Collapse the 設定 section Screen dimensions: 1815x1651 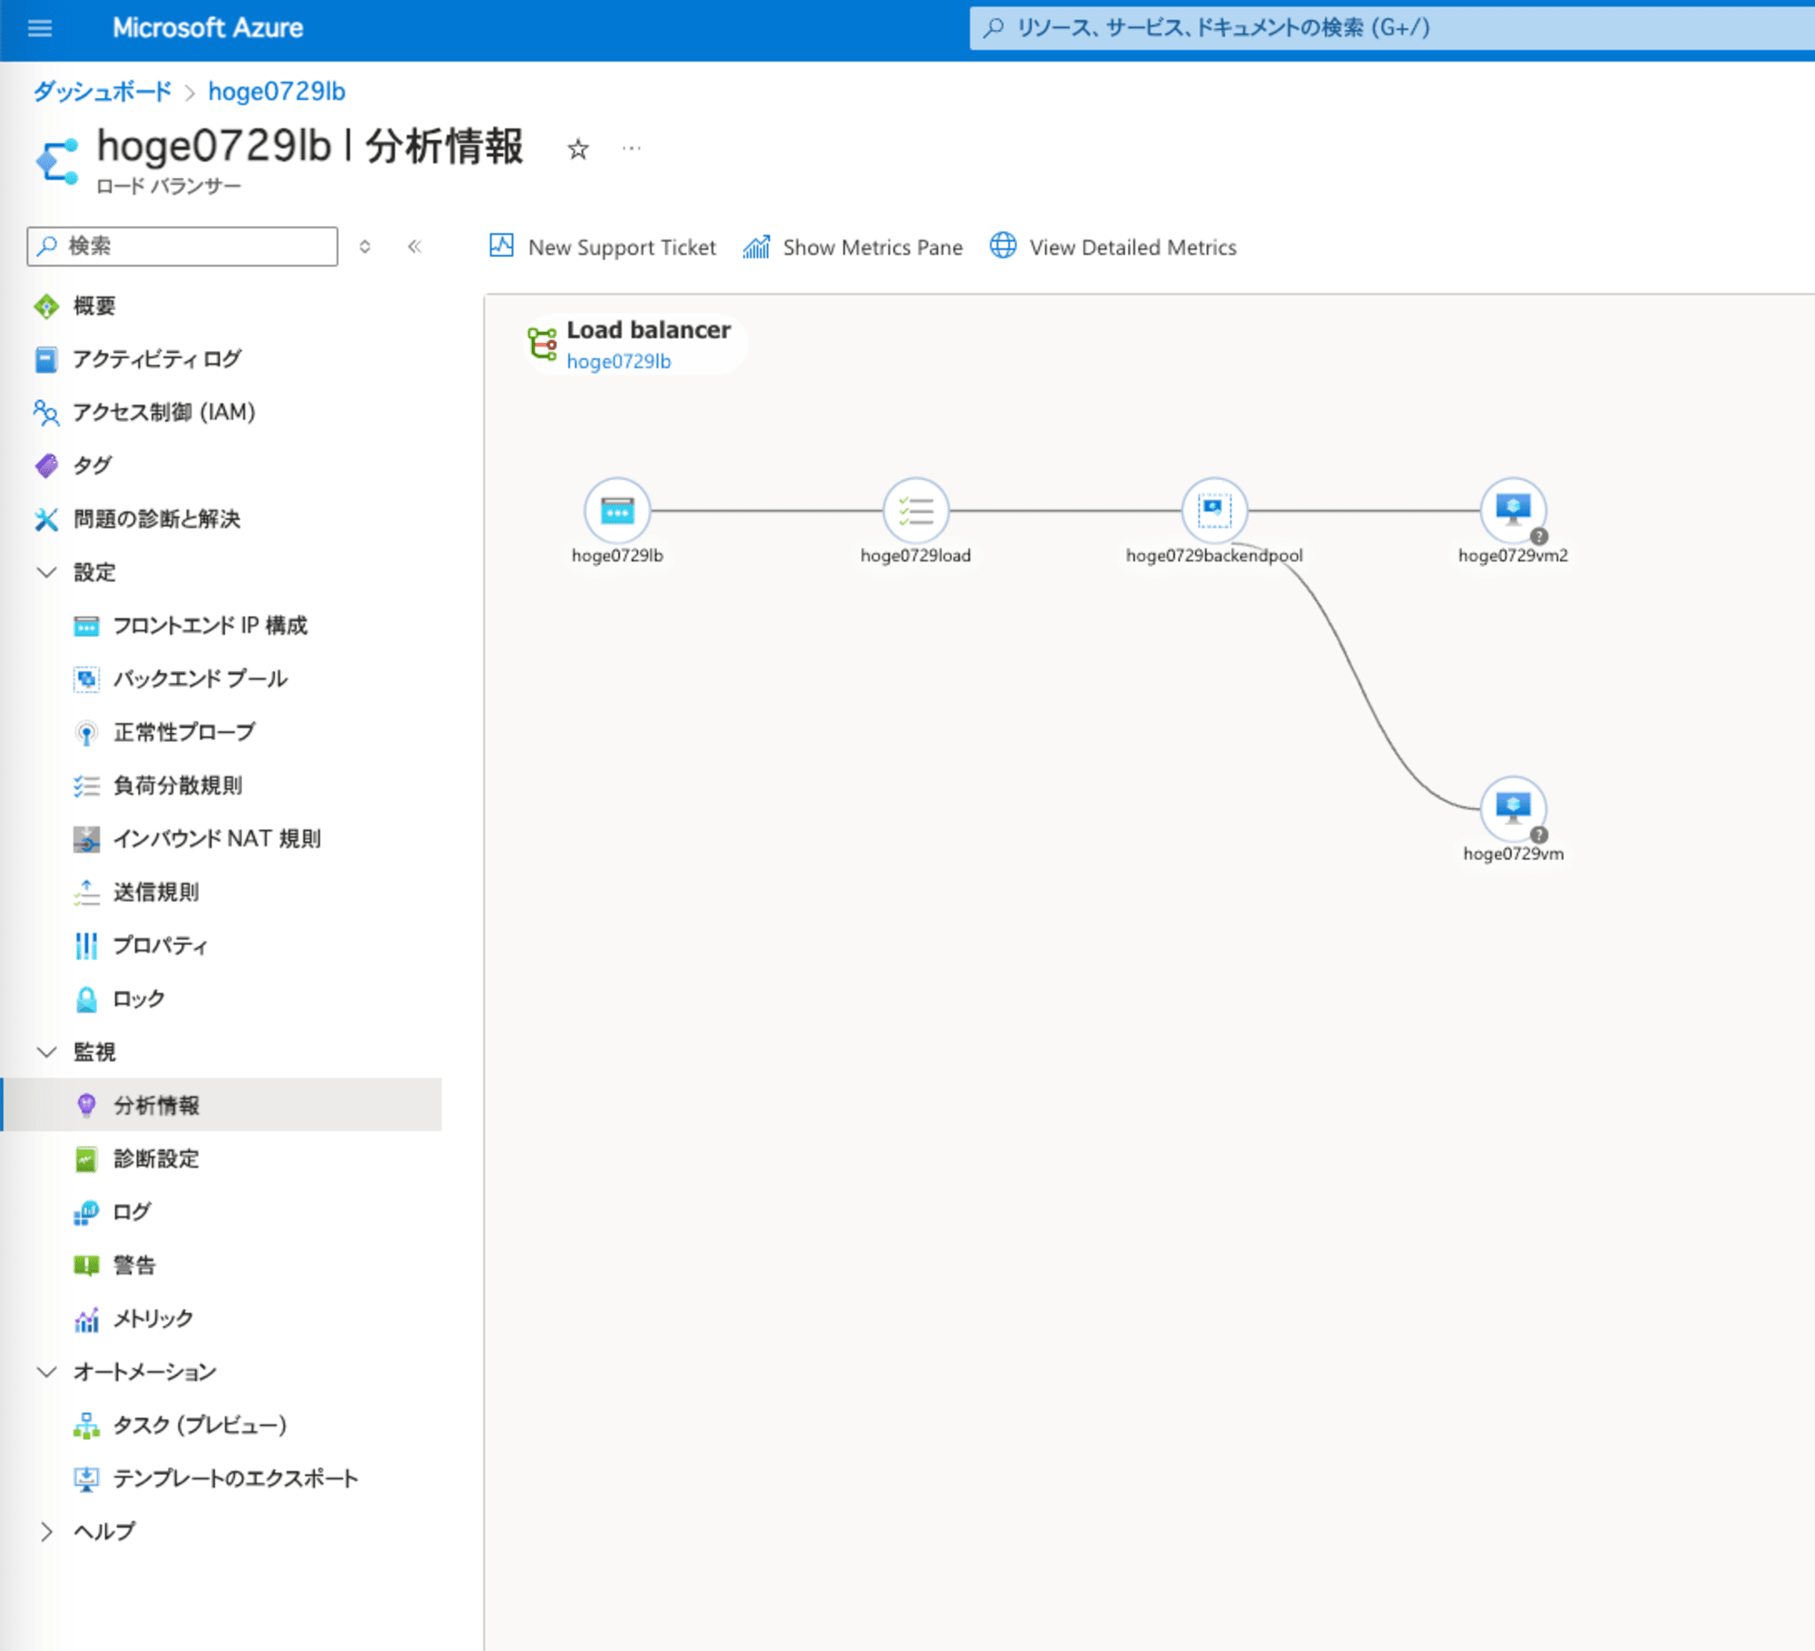point(46,572)
